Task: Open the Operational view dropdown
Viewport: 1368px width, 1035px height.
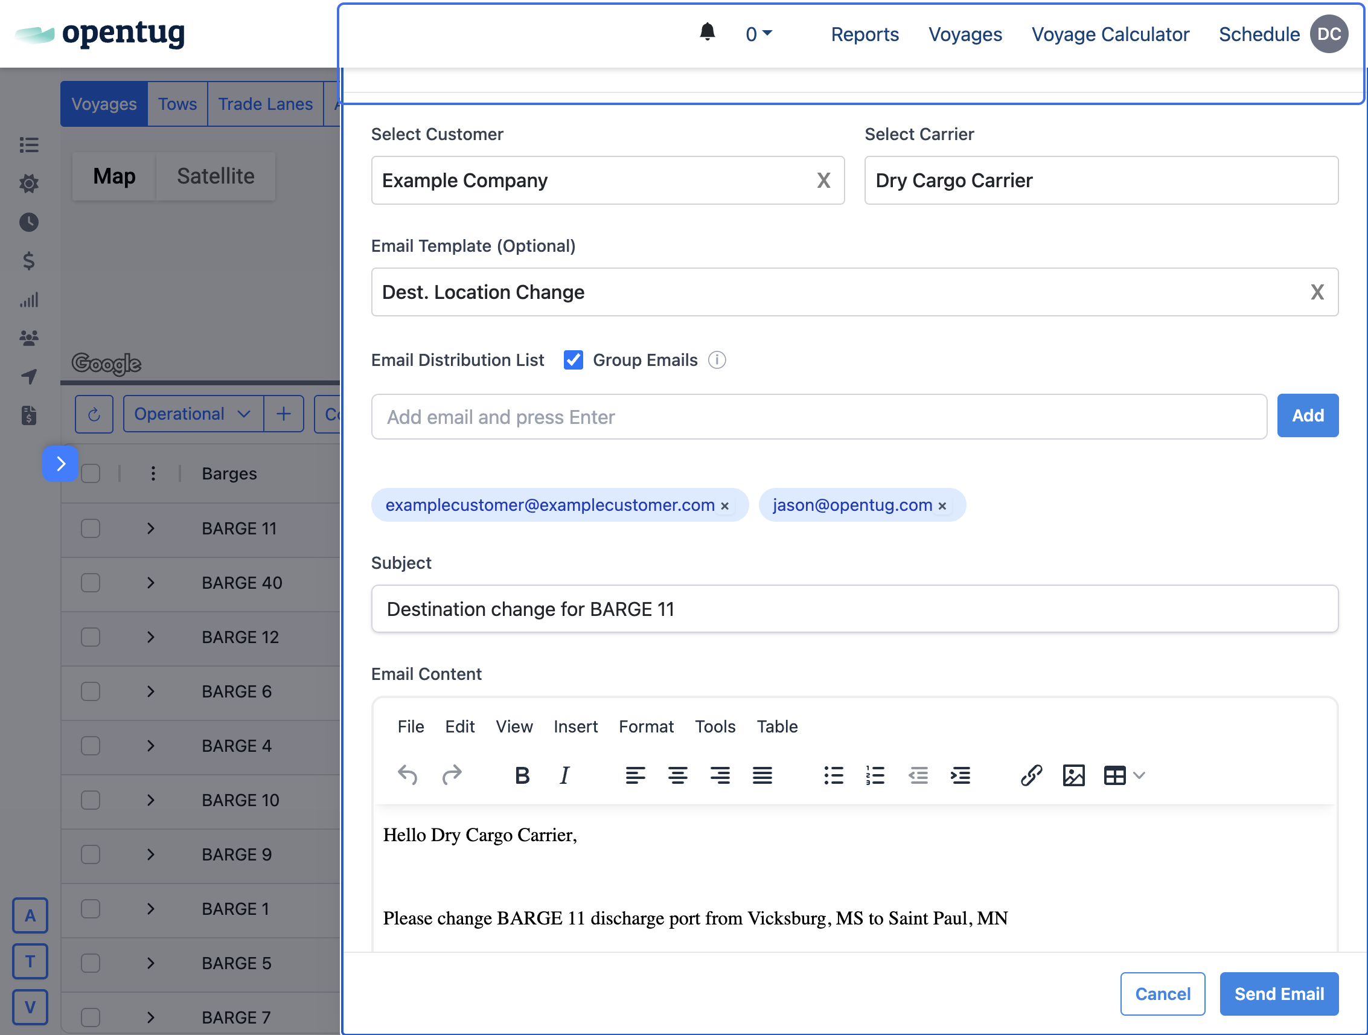Action: (193, 414)
